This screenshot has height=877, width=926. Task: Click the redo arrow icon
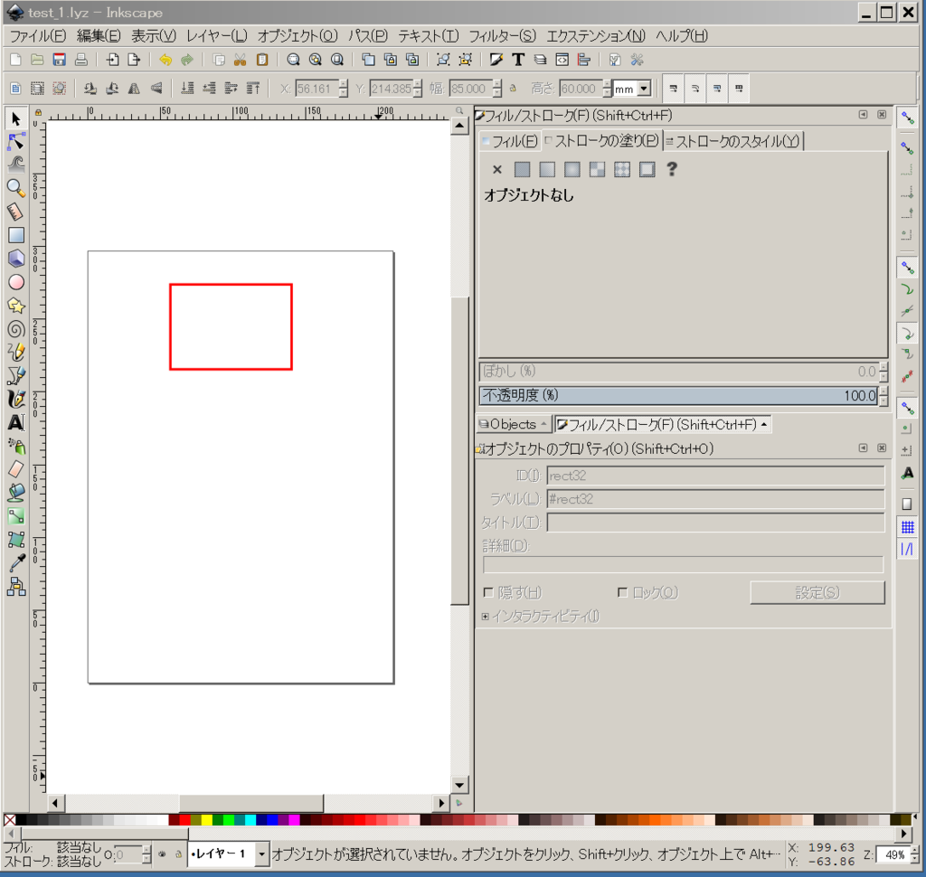pyautogui.click(x=187, y=60)
